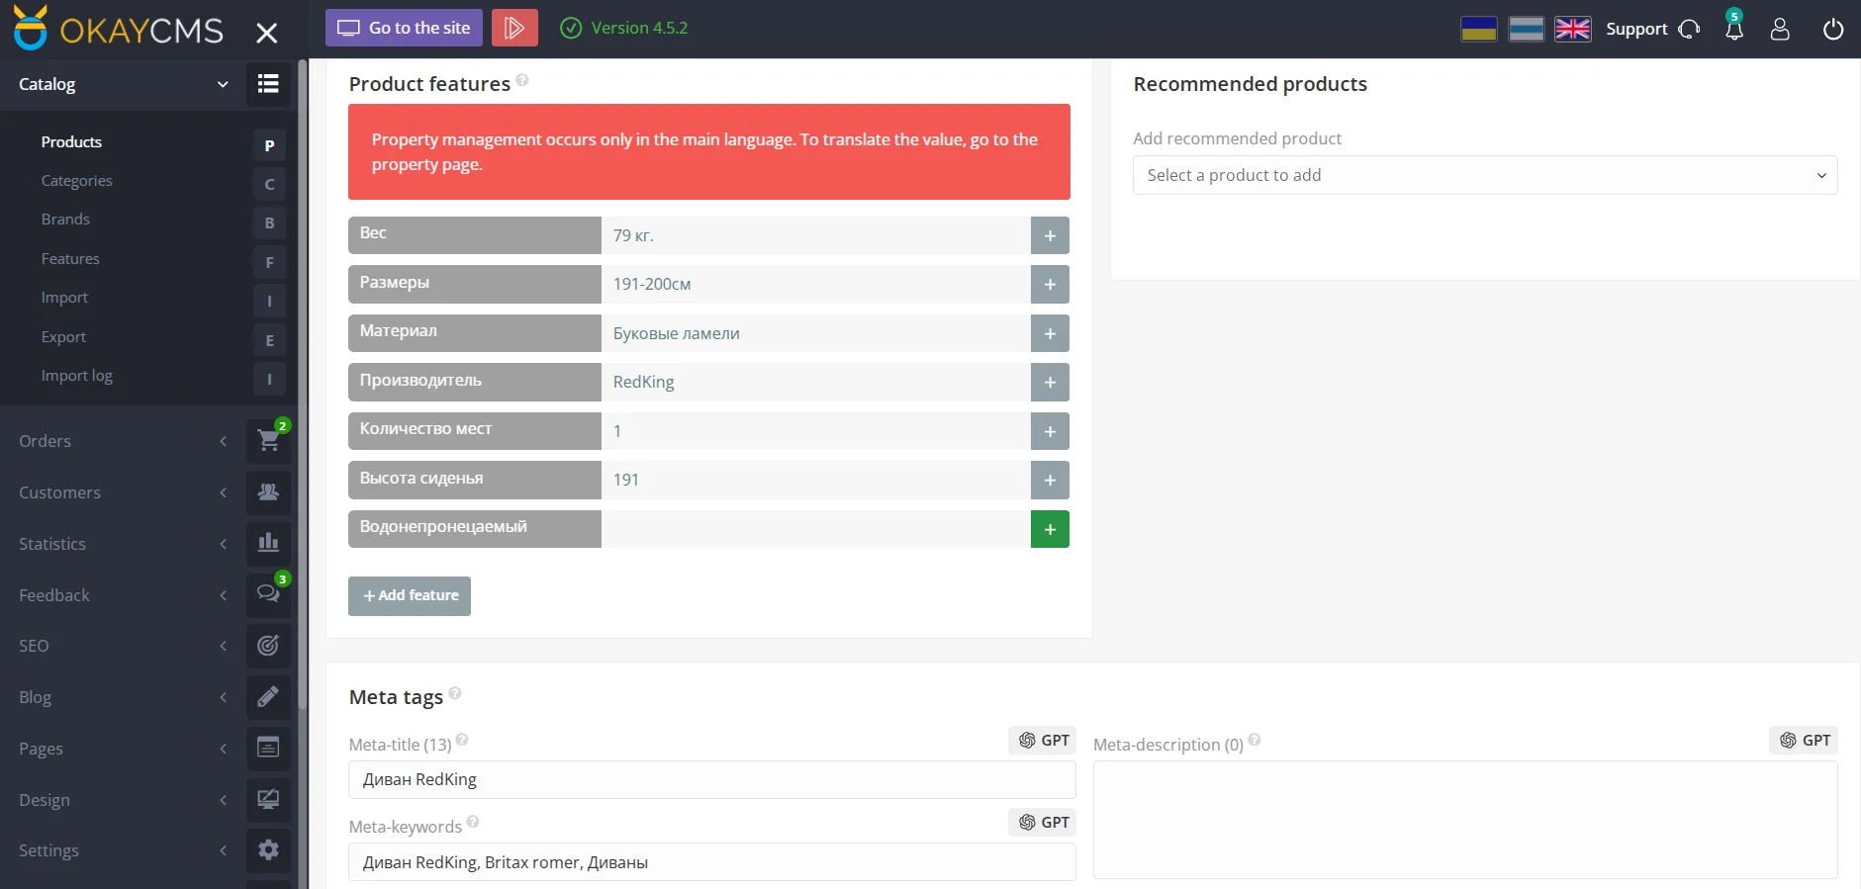
Task: Click the Meta-keywords help icon
Action: pyautogui.click(x=473, y=822)
